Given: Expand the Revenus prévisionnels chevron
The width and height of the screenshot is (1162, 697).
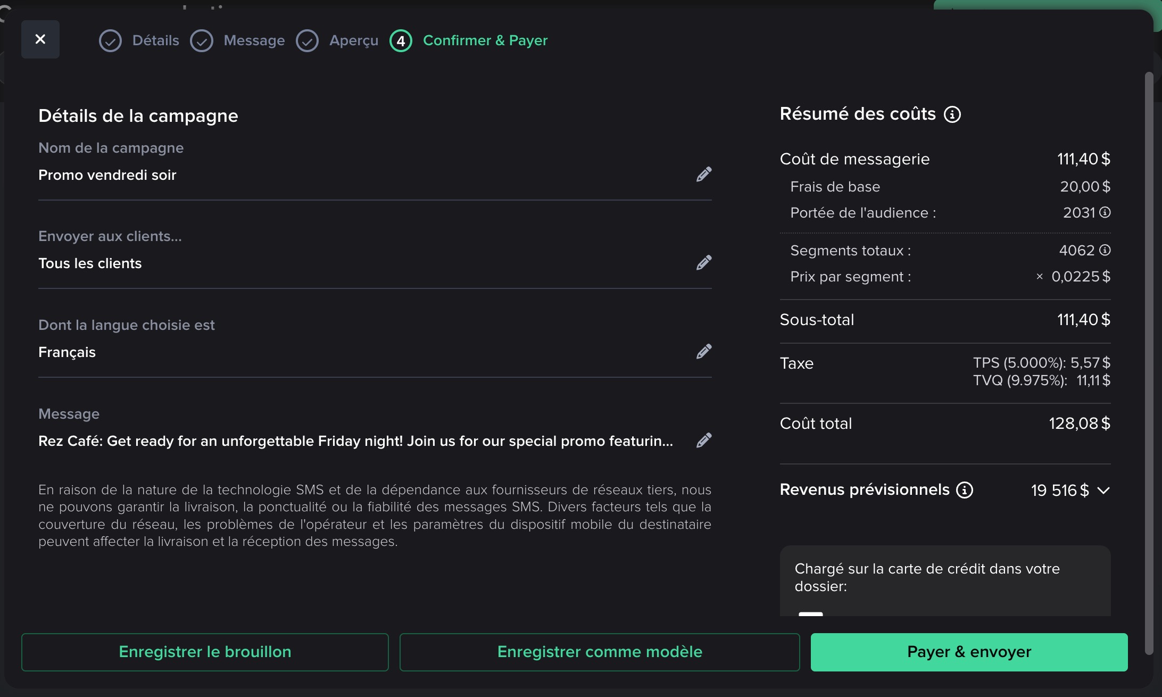Looking at the screenshot, I should [1103, 491].
